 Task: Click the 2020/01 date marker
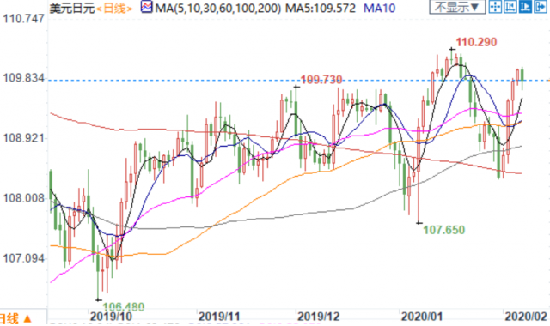tap(422, 317)
